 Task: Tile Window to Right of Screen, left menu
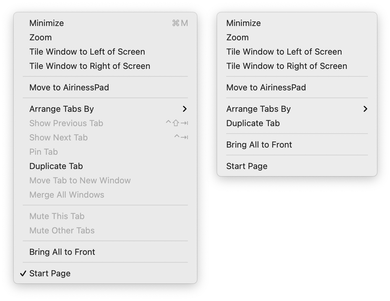tap(105, 66)
